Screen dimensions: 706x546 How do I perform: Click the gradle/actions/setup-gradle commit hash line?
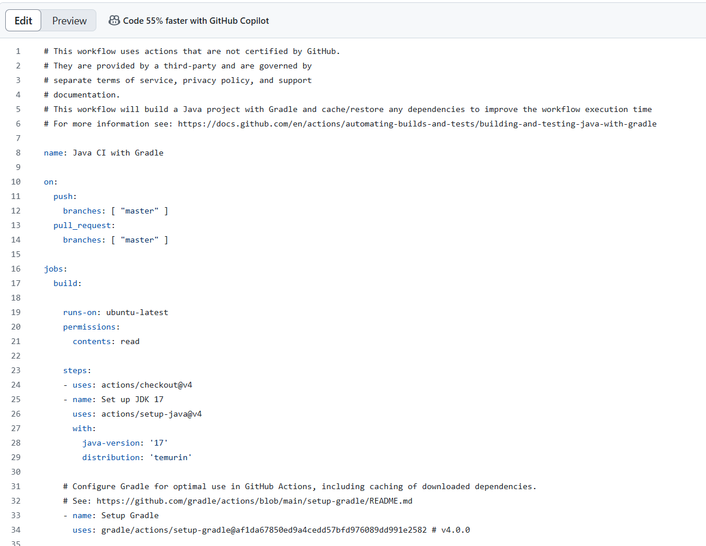pyautogui.click(x=271, y=530)
